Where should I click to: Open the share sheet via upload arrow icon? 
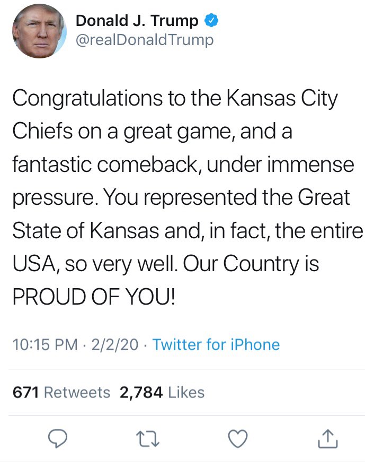[328, 438]
